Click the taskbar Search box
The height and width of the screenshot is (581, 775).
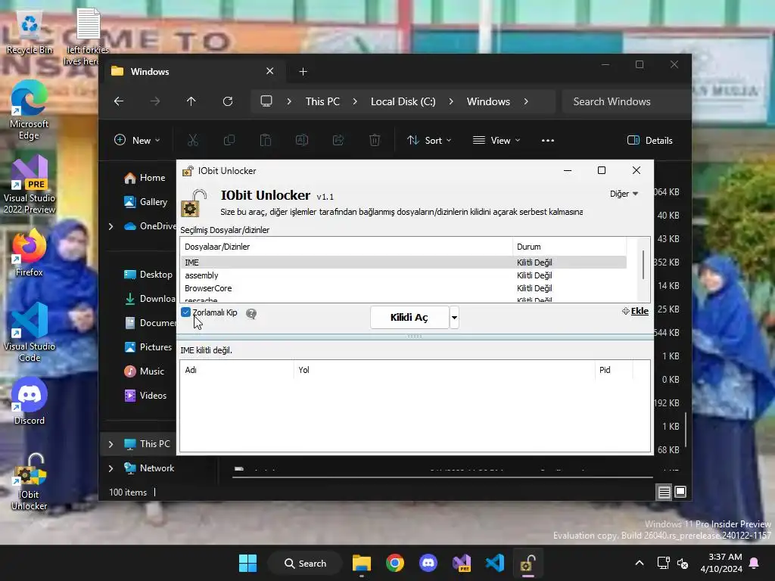tap(305, 563)
